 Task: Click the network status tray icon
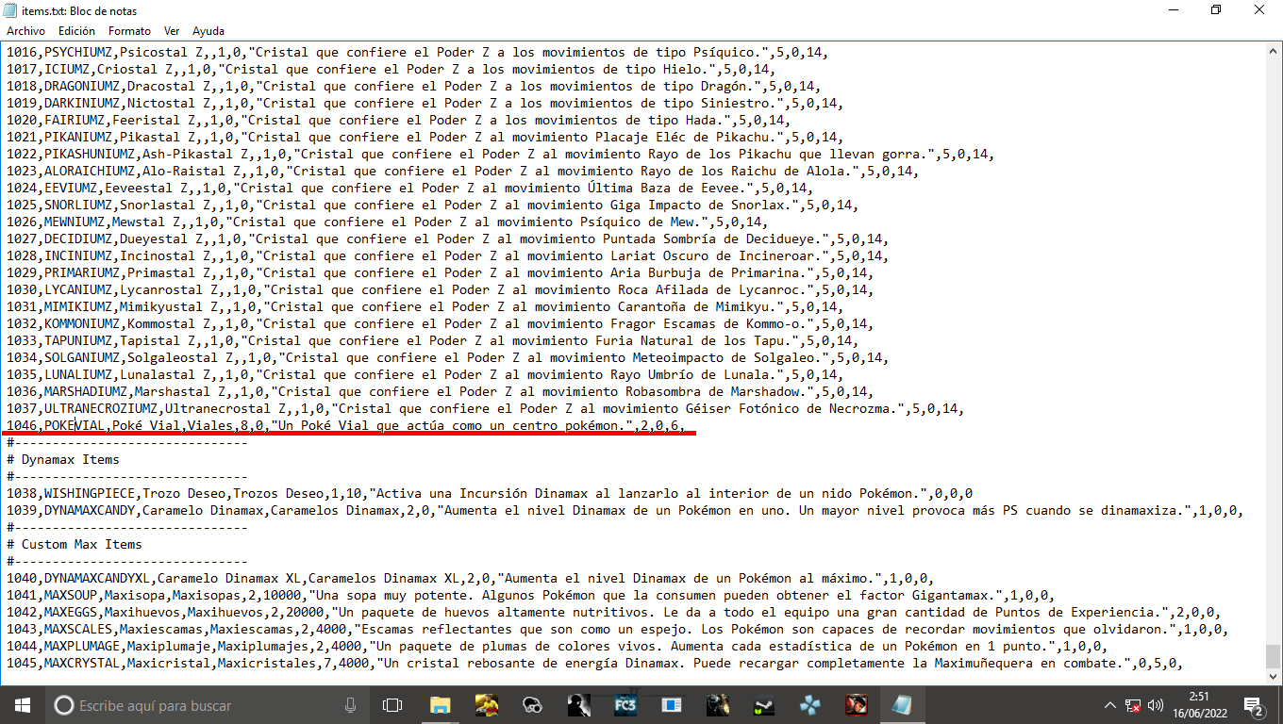tap(1133, 704)
